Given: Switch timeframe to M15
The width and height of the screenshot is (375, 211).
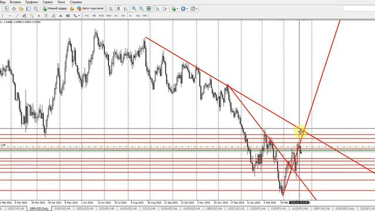Looking at the screenshot, I should pos(101,16).
